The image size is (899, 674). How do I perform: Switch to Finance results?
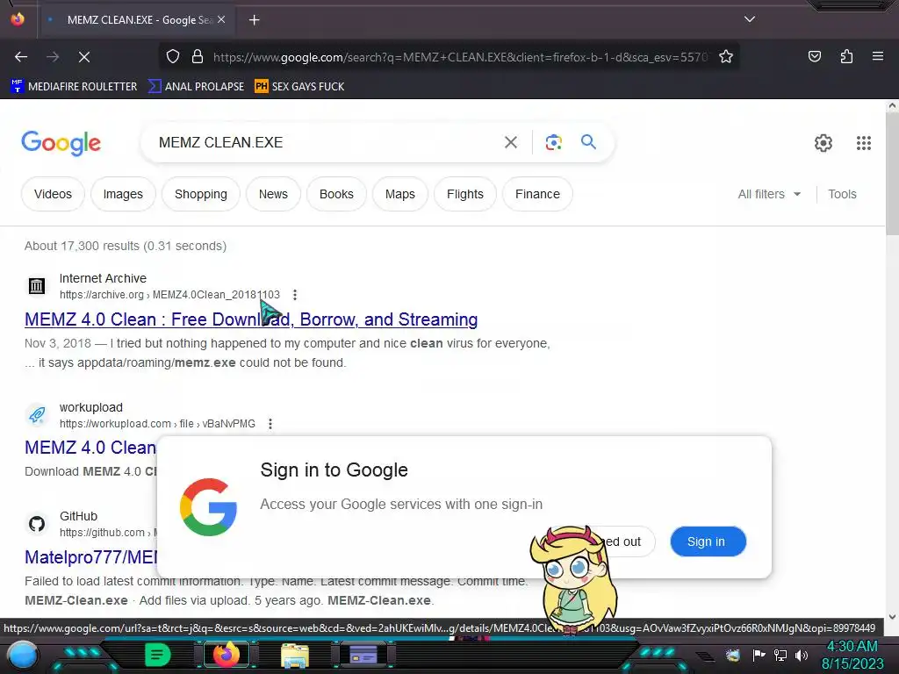[537, 194]
